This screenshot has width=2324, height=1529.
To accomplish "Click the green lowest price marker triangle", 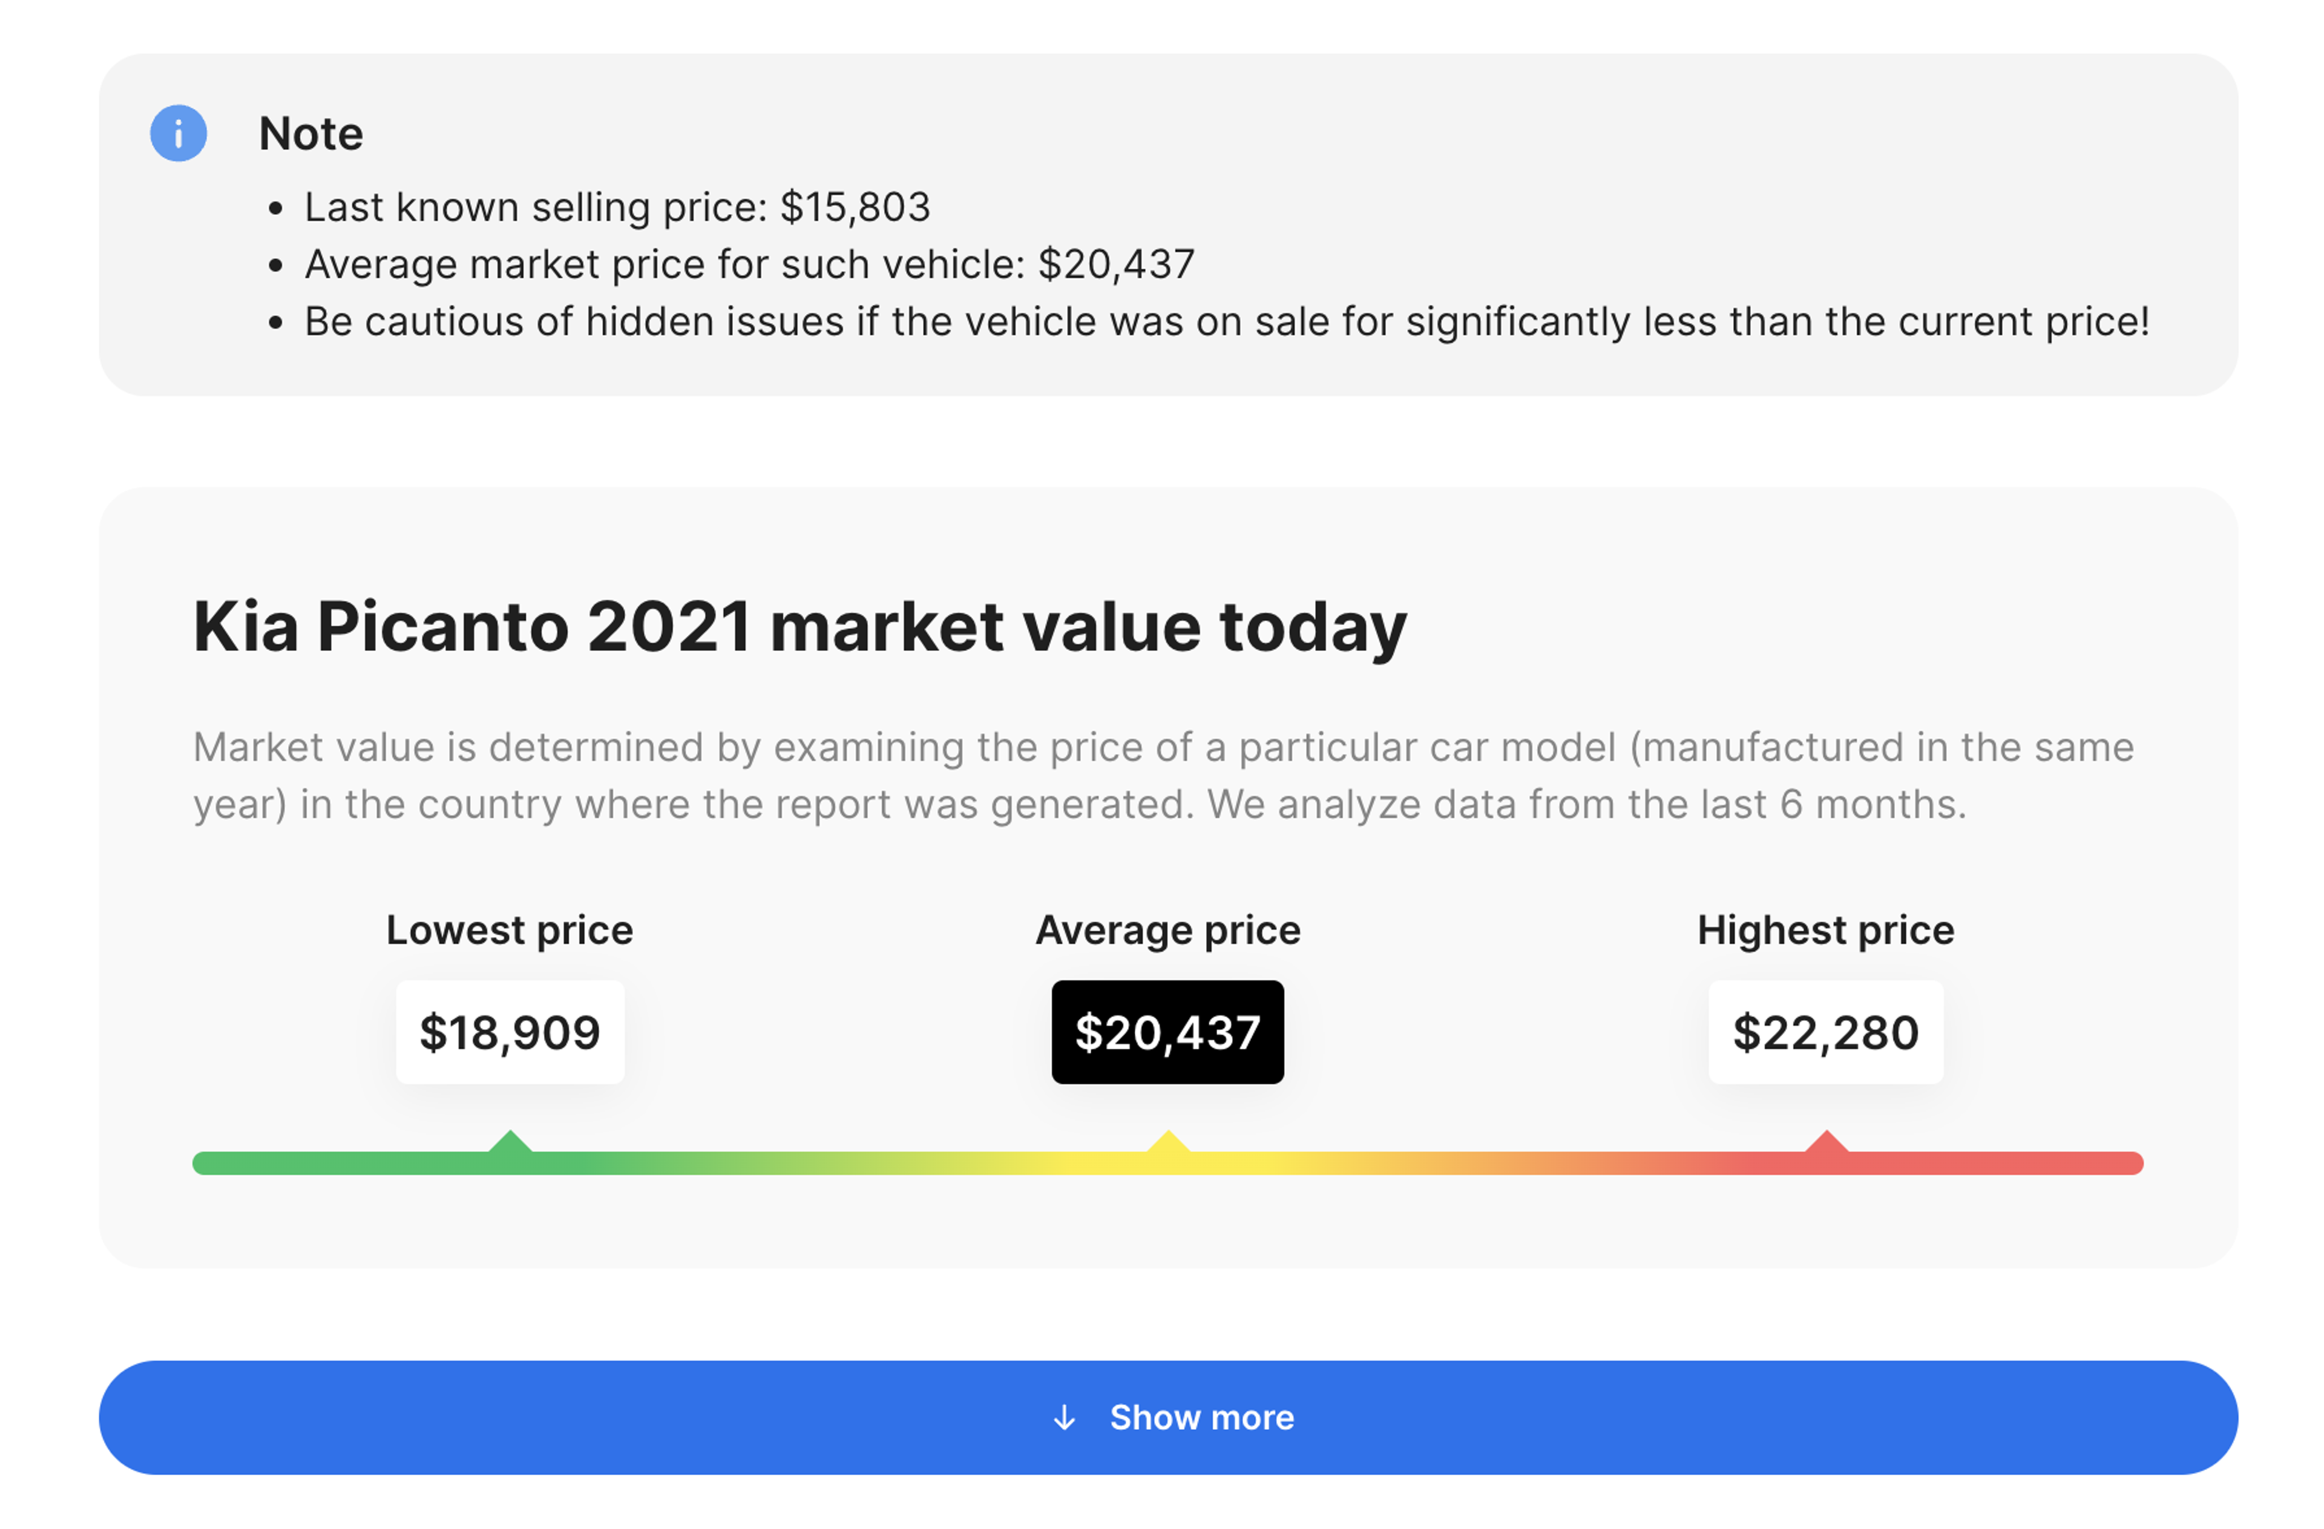I will 510,1141.
